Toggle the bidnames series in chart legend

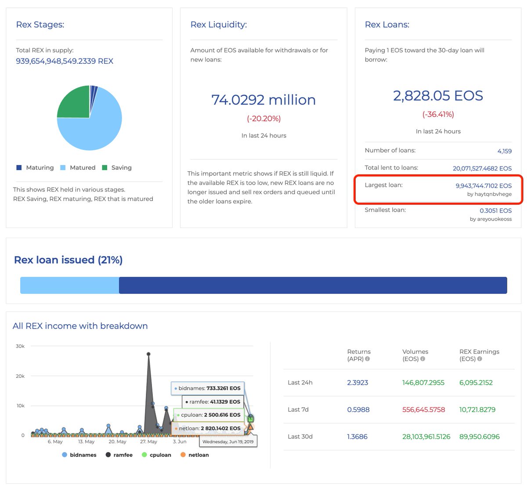(79, 455)
